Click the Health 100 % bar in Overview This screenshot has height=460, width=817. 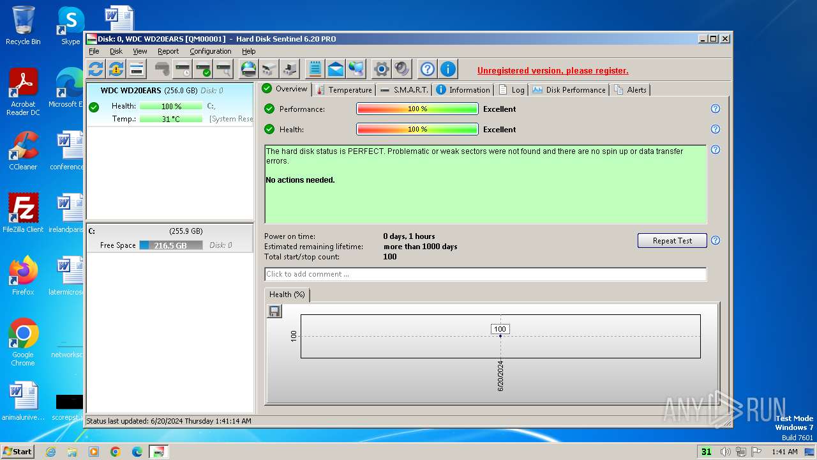(x=417, y=129)
